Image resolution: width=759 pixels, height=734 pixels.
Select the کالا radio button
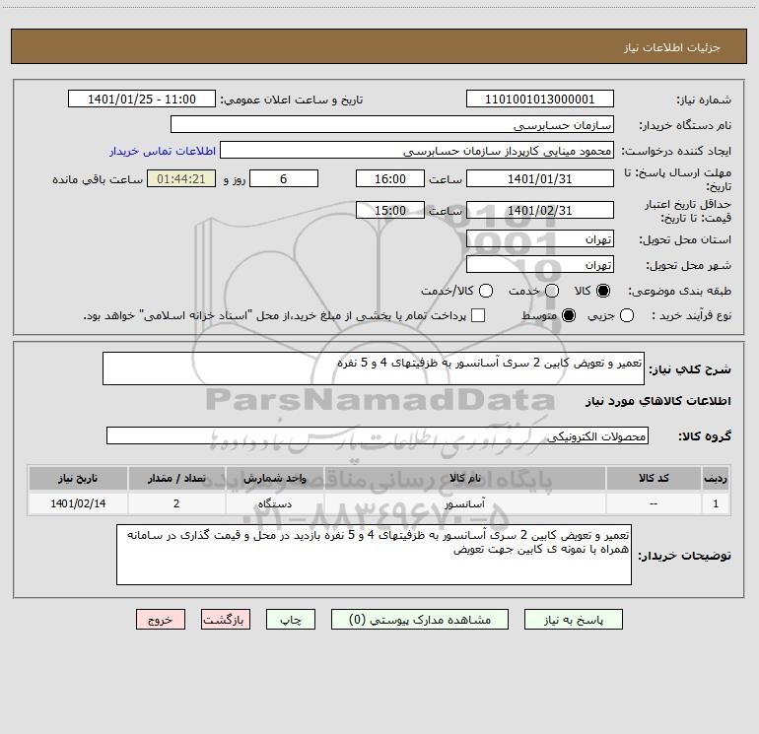pyautogui.click(x=603, y=291)
